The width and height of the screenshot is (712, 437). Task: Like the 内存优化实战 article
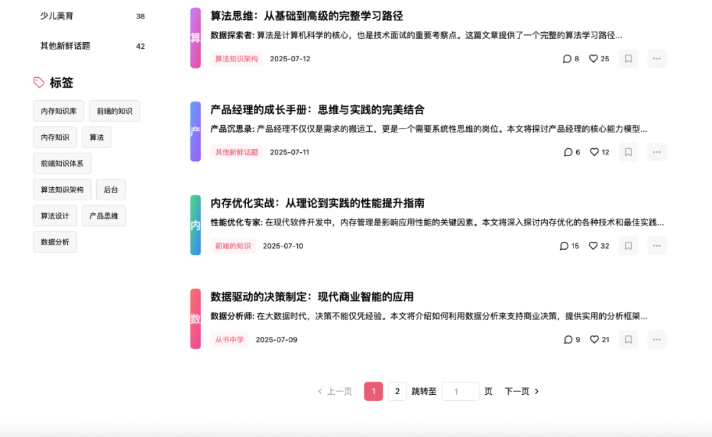click(599, 246)
